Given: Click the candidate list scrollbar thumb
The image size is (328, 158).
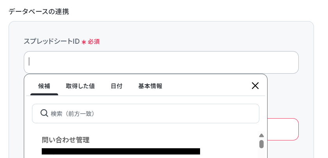Looking at the screenshot, I should coord(261,144).
